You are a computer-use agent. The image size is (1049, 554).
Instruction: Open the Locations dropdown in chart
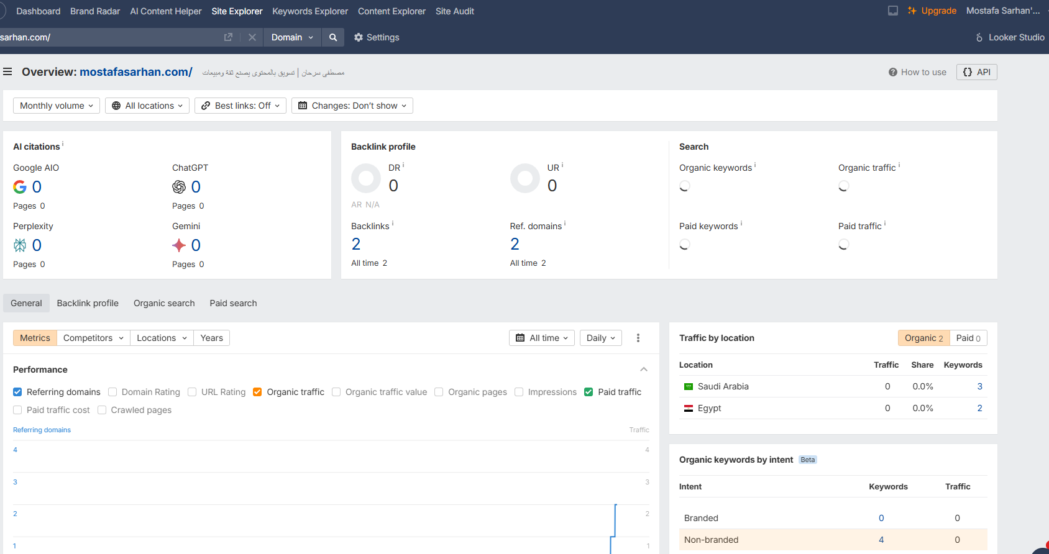point(162,338)
